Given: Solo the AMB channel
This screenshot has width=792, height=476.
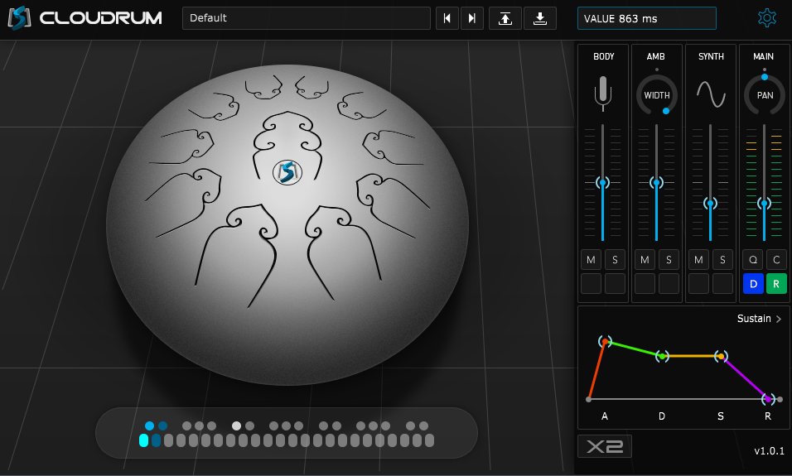Looking at the screenshot, I should [669, 259].
